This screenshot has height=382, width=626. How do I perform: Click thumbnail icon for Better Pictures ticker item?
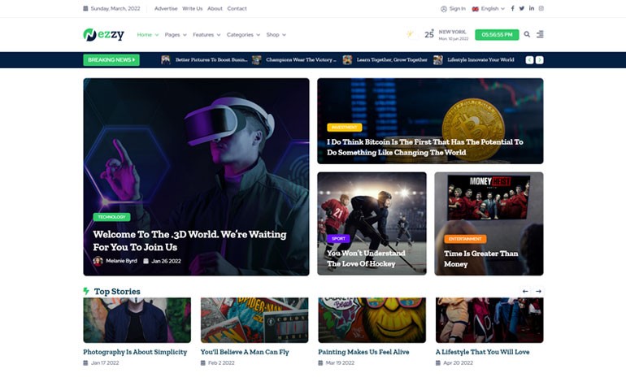(x=166, y=60)
